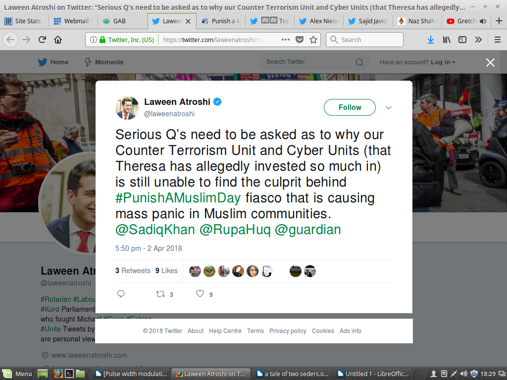This screenshot has height=380, width=507.
Task: Open the Log in dropdown
Action: (443, 62)
